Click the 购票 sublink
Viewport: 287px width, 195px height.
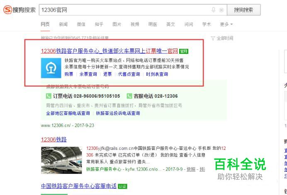click(69, 74)
